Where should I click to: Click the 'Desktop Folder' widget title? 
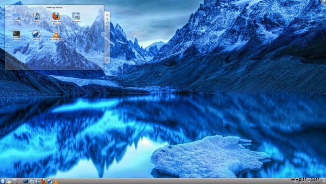54,7
